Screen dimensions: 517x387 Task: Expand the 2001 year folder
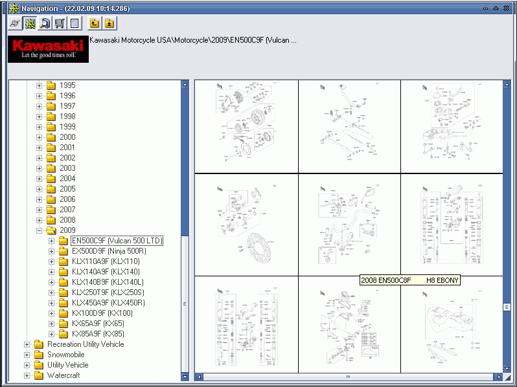pyautogui.click(x=39, y=148)
